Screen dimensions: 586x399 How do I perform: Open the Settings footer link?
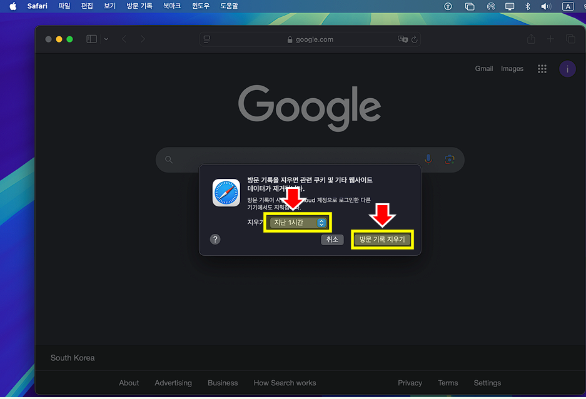[487, 383]
